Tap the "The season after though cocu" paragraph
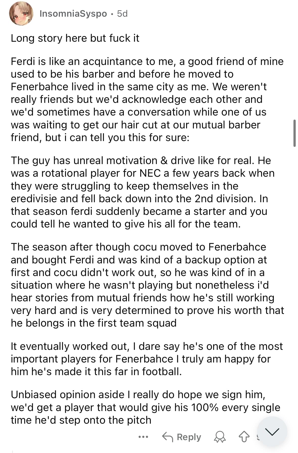This screenshot has height=453, width=298. [147, 285]
